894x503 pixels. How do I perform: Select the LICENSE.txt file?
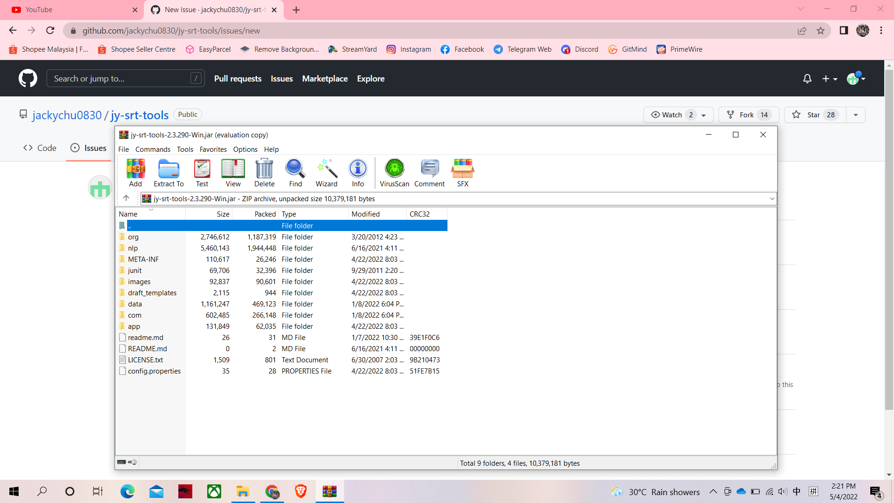pos(281,360)
